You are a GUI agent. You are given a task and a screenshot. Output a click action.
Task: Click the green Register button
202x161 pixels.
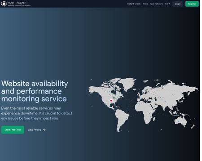[192, 4]
